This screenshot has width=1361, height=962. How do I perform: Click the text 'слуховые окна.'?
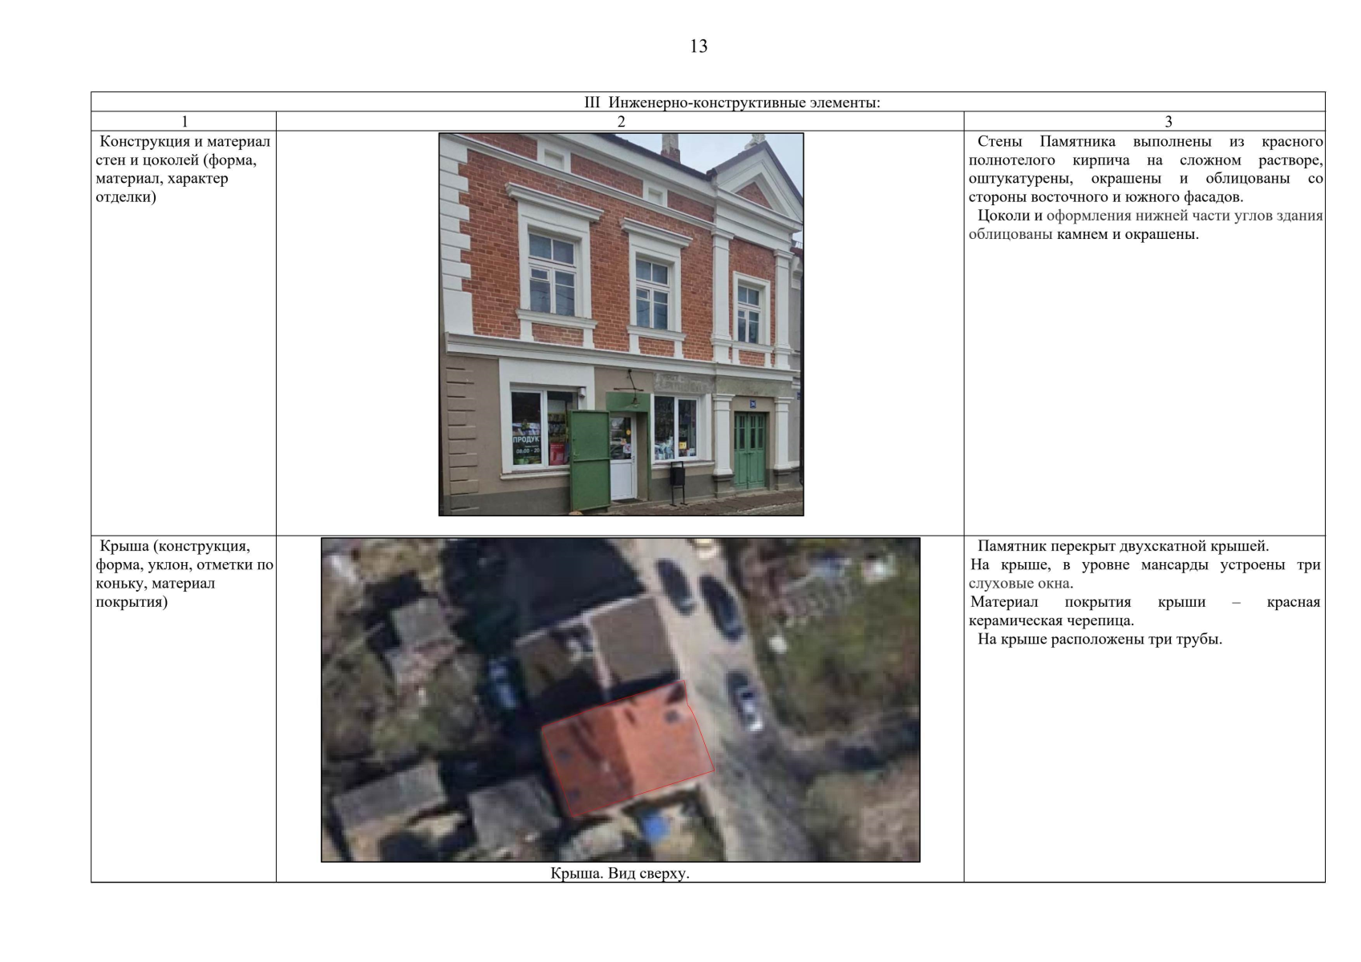[x=1021, y=584]
